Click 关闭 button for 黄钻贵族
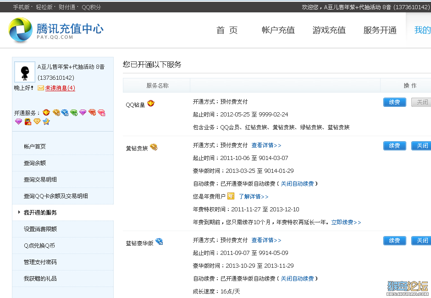 coord(421,146)
